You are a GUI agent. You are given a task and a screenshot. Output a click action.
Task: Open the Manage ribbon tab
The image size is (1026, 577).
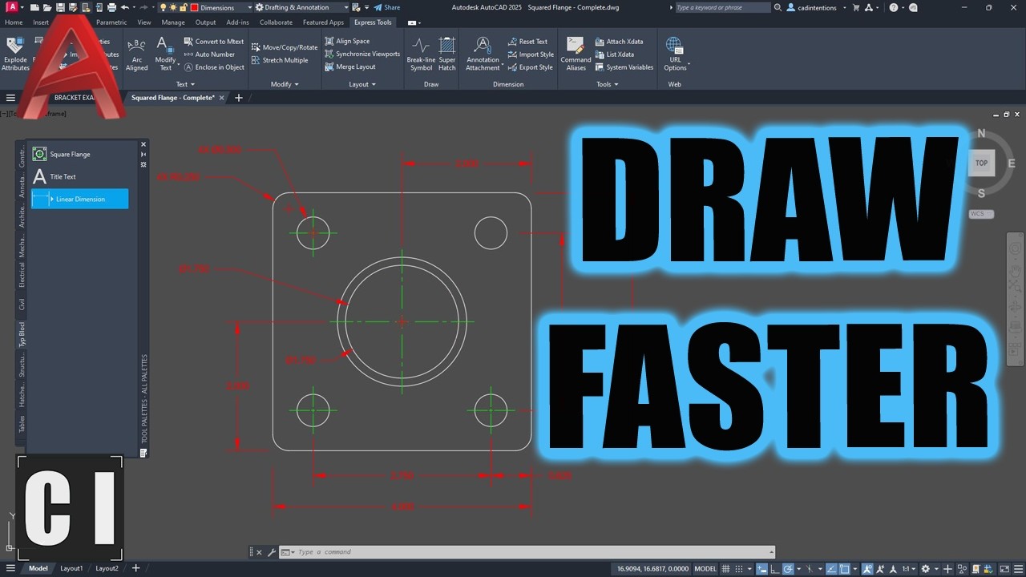(x=173, y=22)
